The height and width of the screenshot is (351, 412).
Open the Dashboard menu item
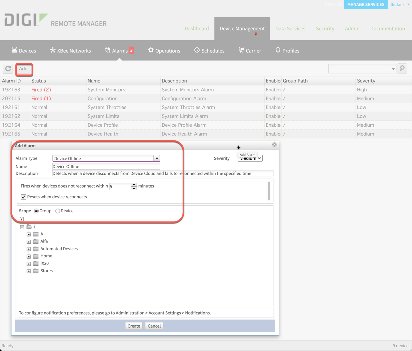pos(197,29)
